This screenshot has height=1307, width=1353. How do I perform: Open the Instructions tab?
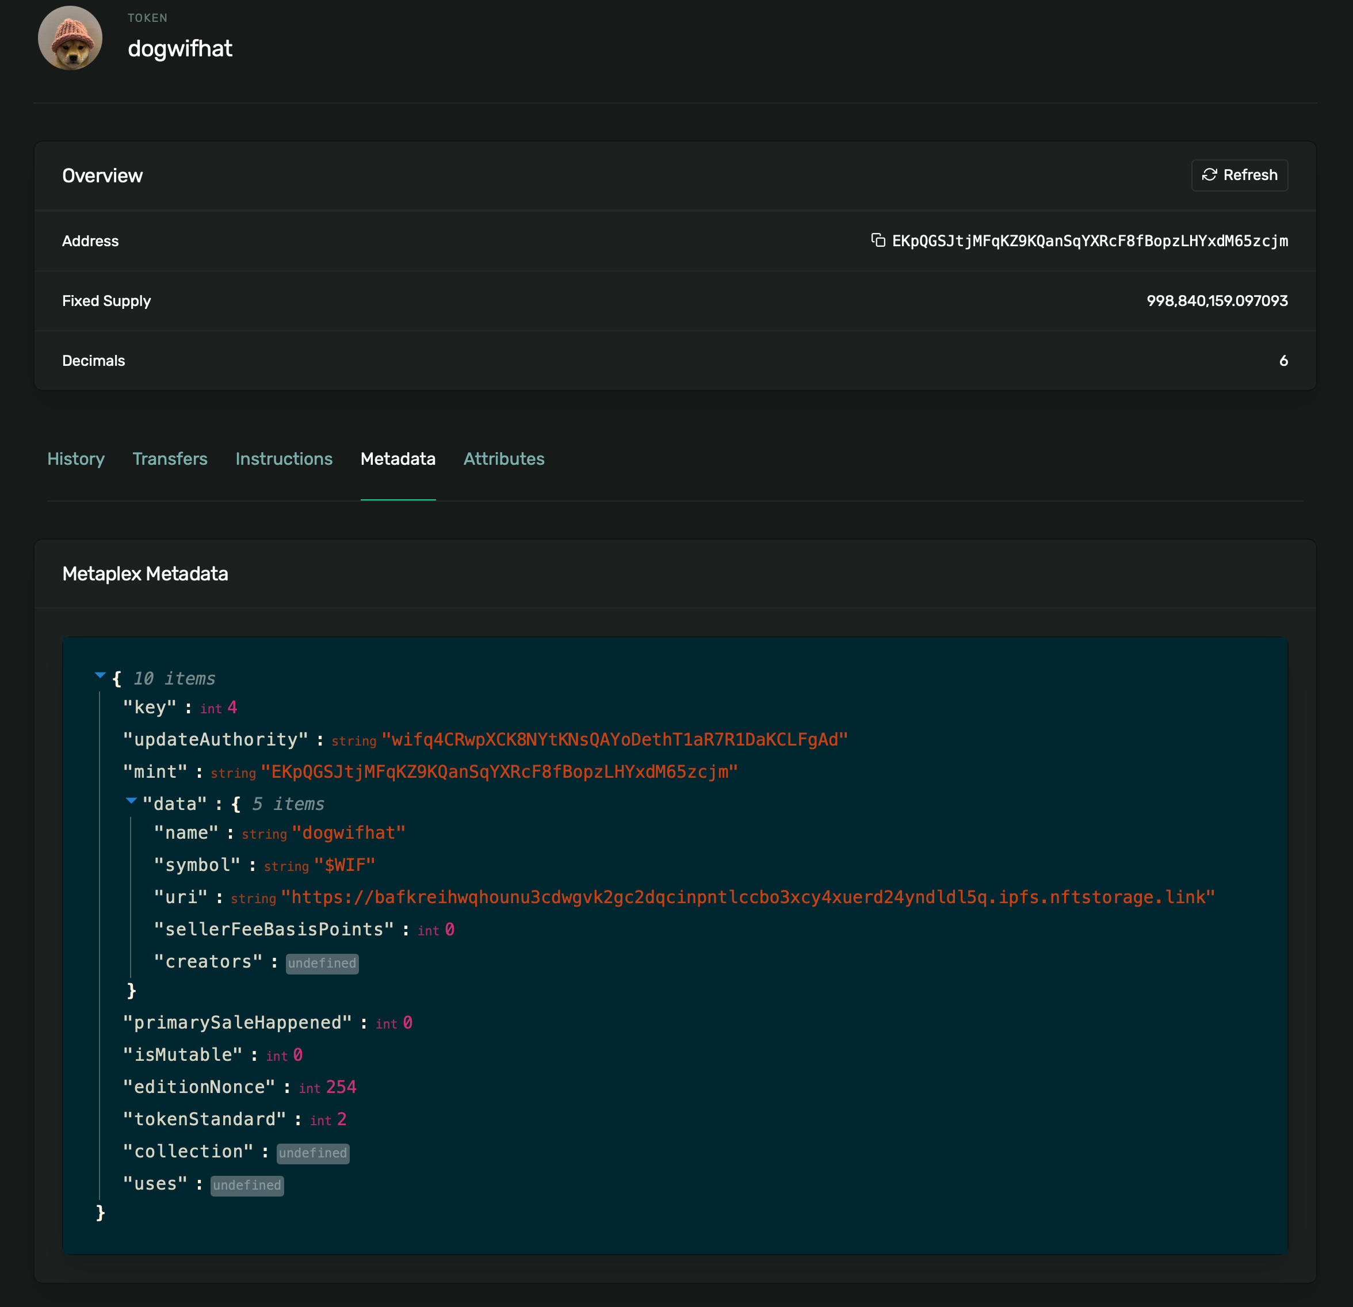284,458
